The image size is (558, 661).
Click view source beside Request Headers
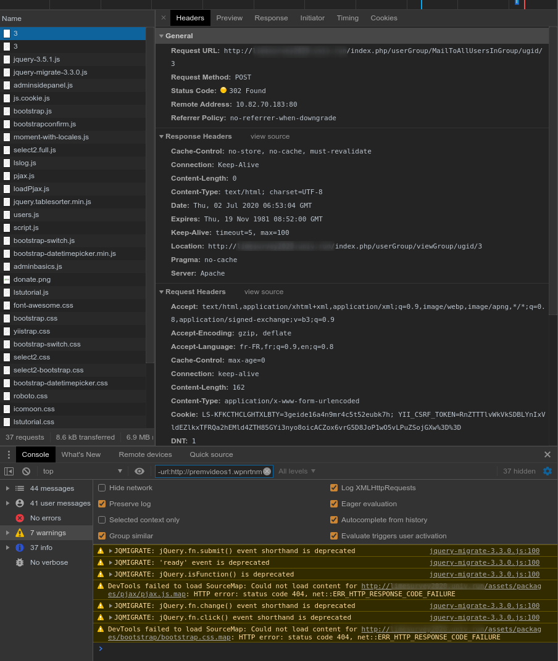coord(264,292)
